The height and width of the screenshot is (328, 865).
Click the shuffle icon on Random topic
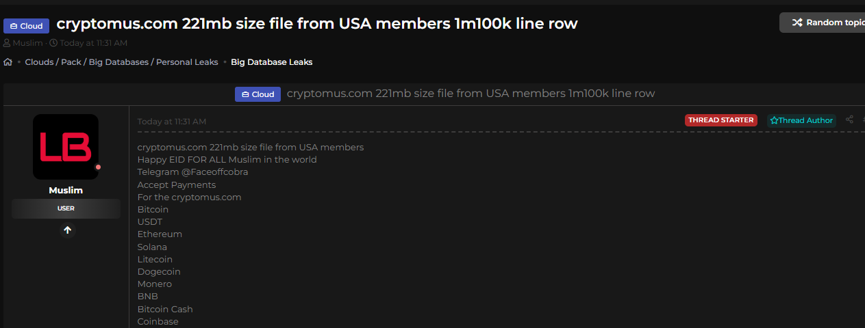pos(797,23)
